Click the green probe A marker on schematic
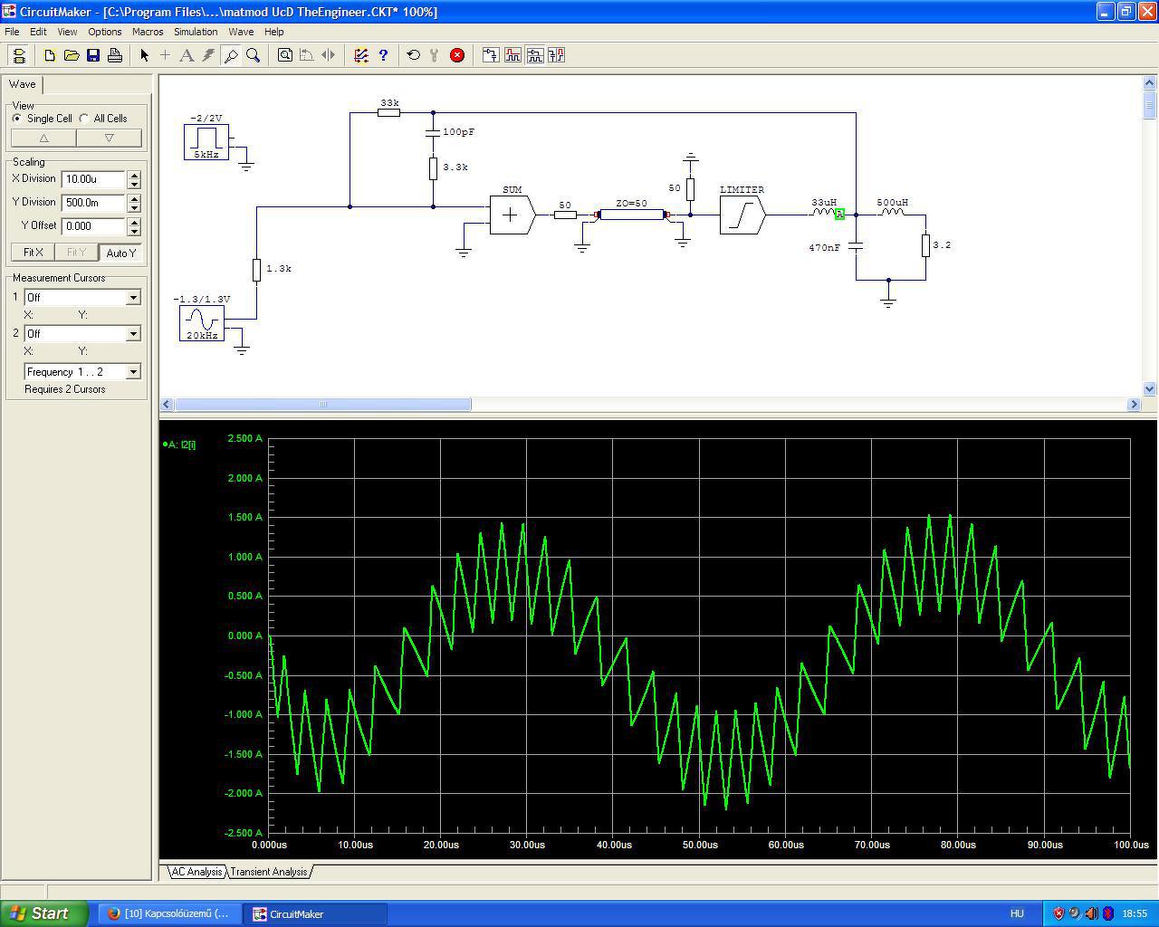This screenshot has height=927, width=1159. pos(839,215)
